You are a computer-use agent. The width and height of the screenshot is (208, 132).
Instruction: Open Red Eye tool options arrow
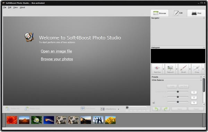(x=163, y=69)
